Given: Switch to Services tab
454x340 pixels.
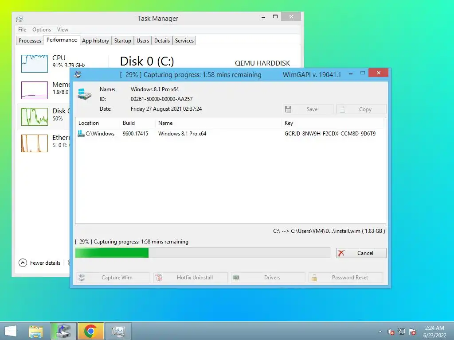Looking at the screenshot, I should point(184,40).
